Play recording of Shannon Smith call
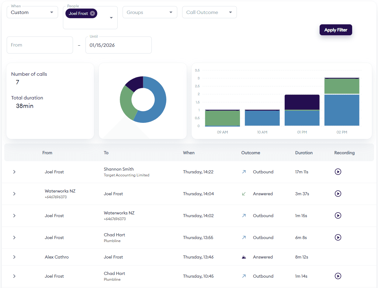This screenshot has width=378, height=288. coord(338,172)
